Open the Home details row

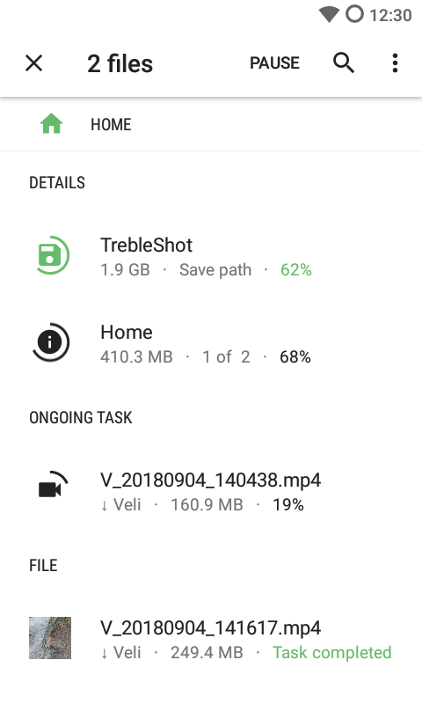(x=211, y=343)
